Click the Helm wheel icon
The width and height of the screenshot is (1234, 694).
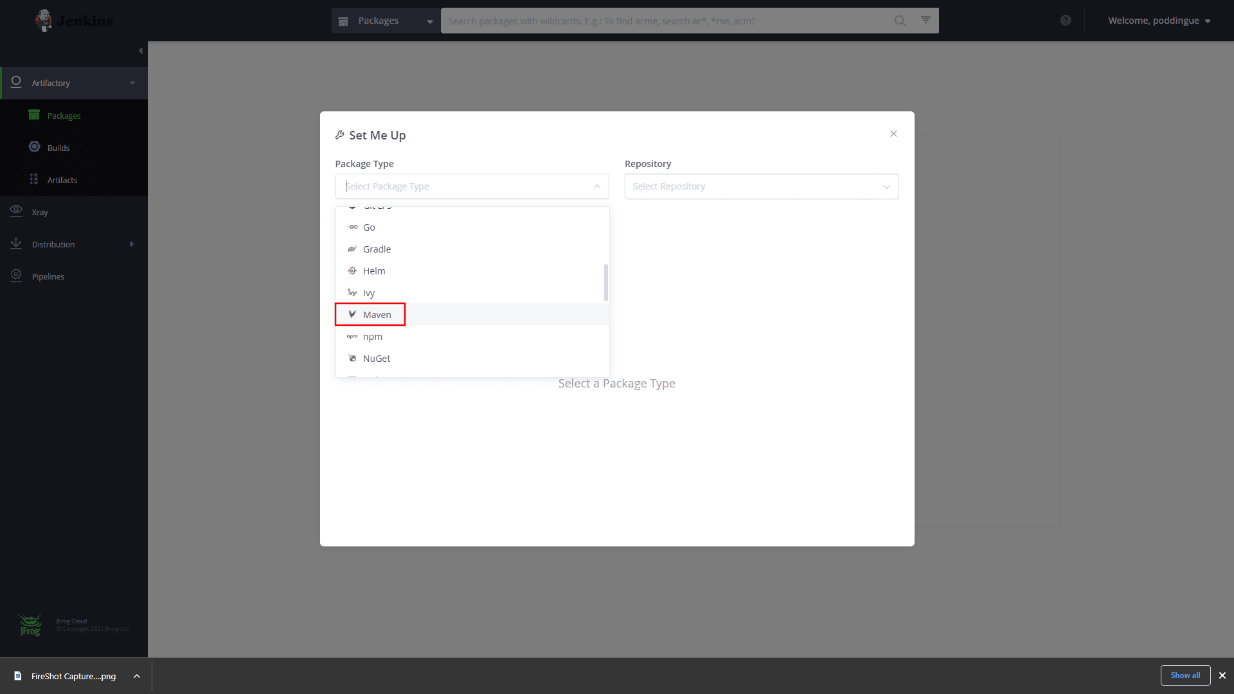click(352, 271)
